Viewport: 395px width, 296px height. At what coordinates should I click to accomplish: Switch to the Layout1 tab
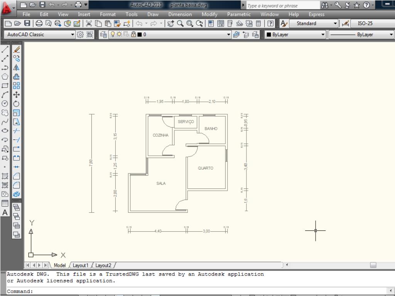80,265
